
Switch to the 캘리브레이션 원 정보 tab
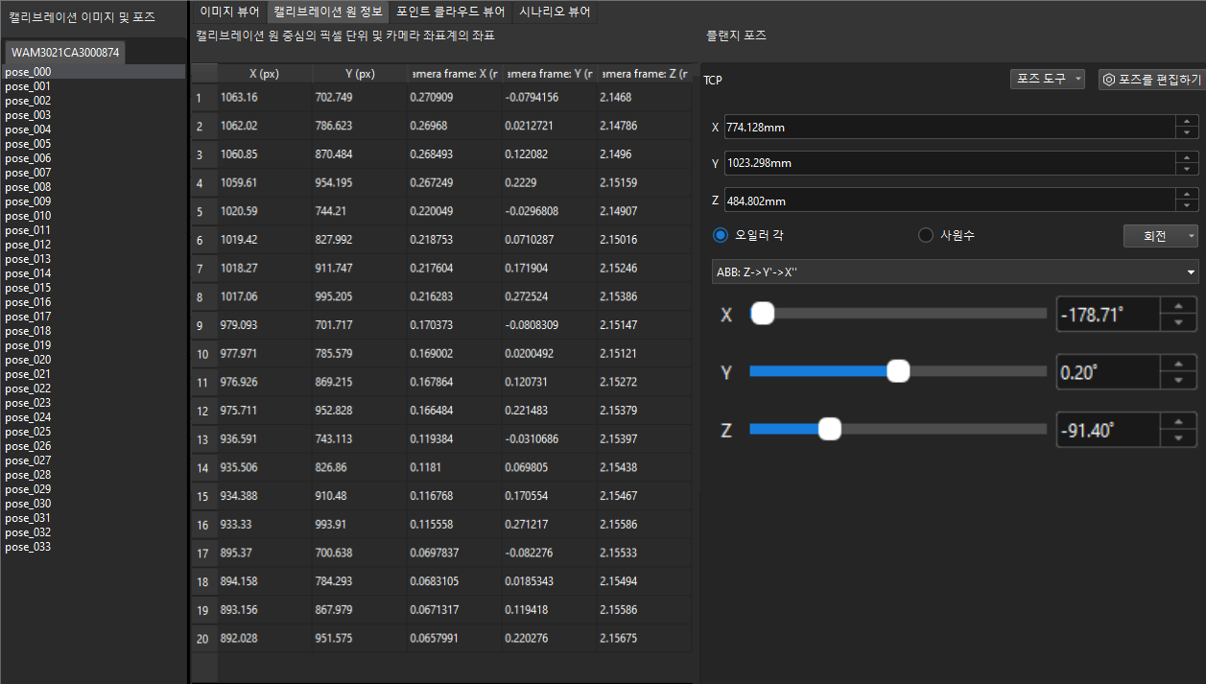(328, 12)
